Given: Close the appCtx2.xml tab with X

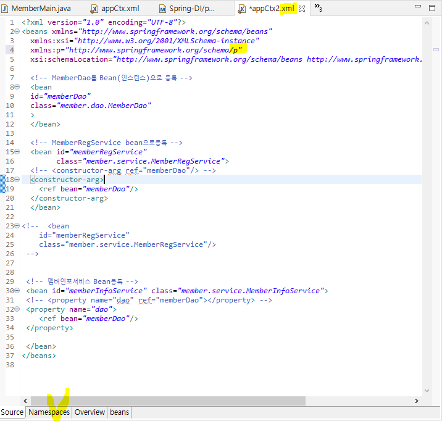Looking at the screenshot, I should coord(302,9).
